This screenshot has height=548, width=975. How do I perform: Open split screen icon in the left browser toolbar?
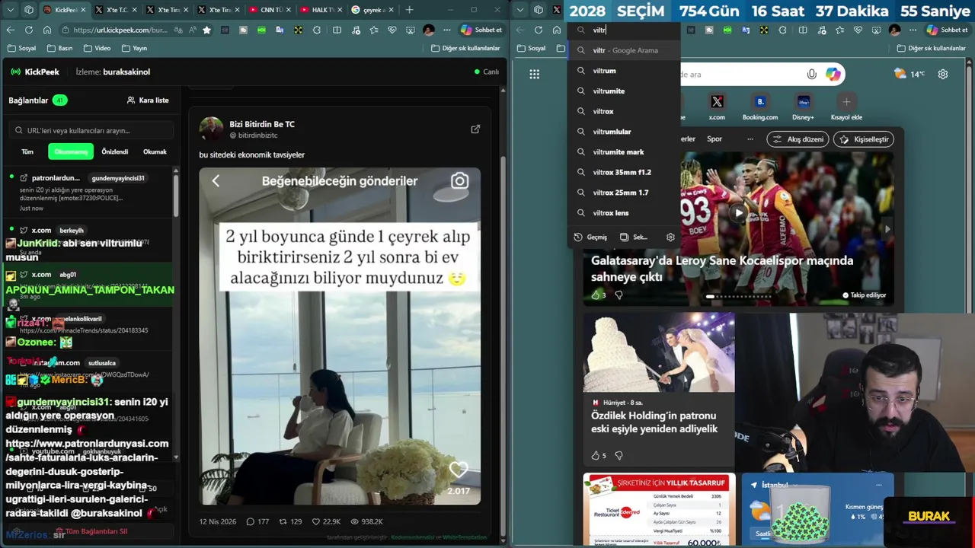337,30
